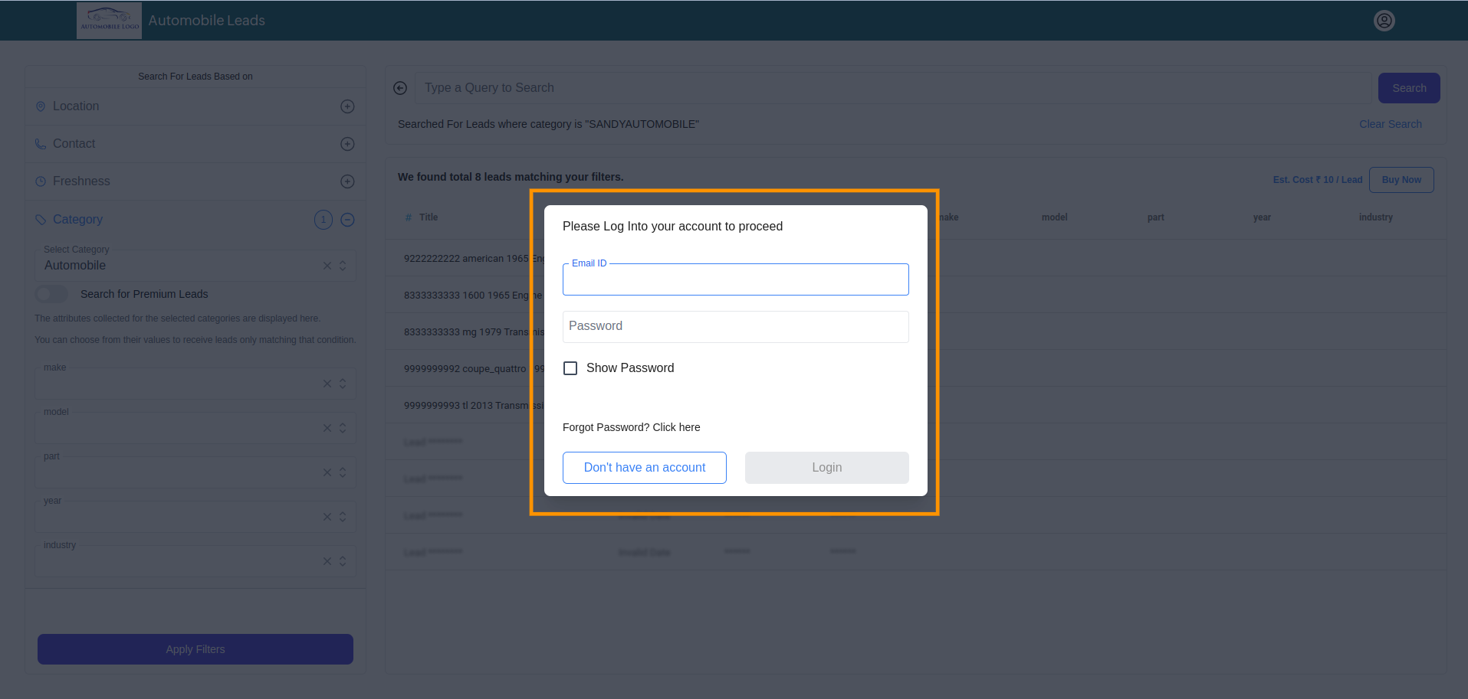1468x699 pixels.
Task: Click the Freshness clock icon
Action: pyautogui.click(x=41, y=181)
